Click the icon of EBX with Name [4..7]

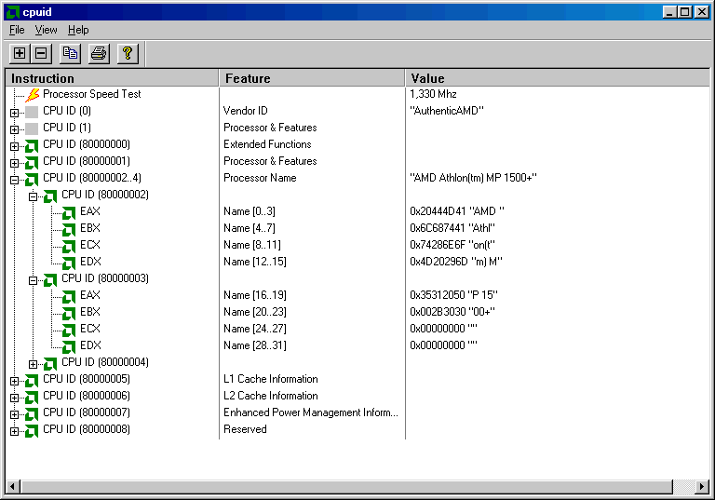tap(69, 229)
